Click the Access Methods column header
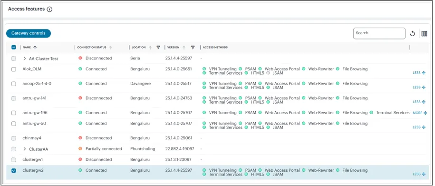The image size is (435, 186). pyautogui.click(x=215, y=48)
